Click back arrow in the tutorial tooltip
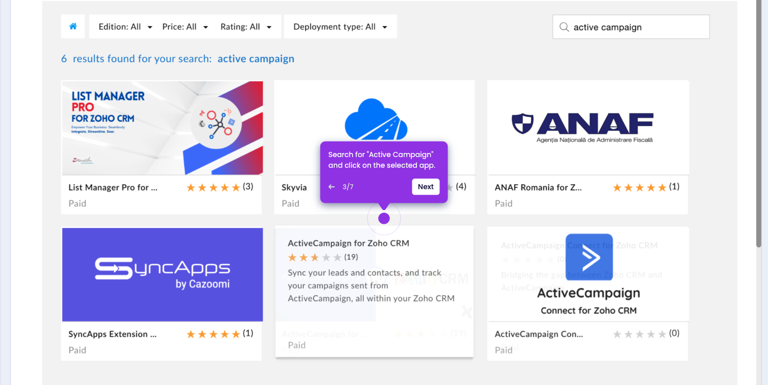This screenshot has width=768, height=385. (x=332, y=187)
